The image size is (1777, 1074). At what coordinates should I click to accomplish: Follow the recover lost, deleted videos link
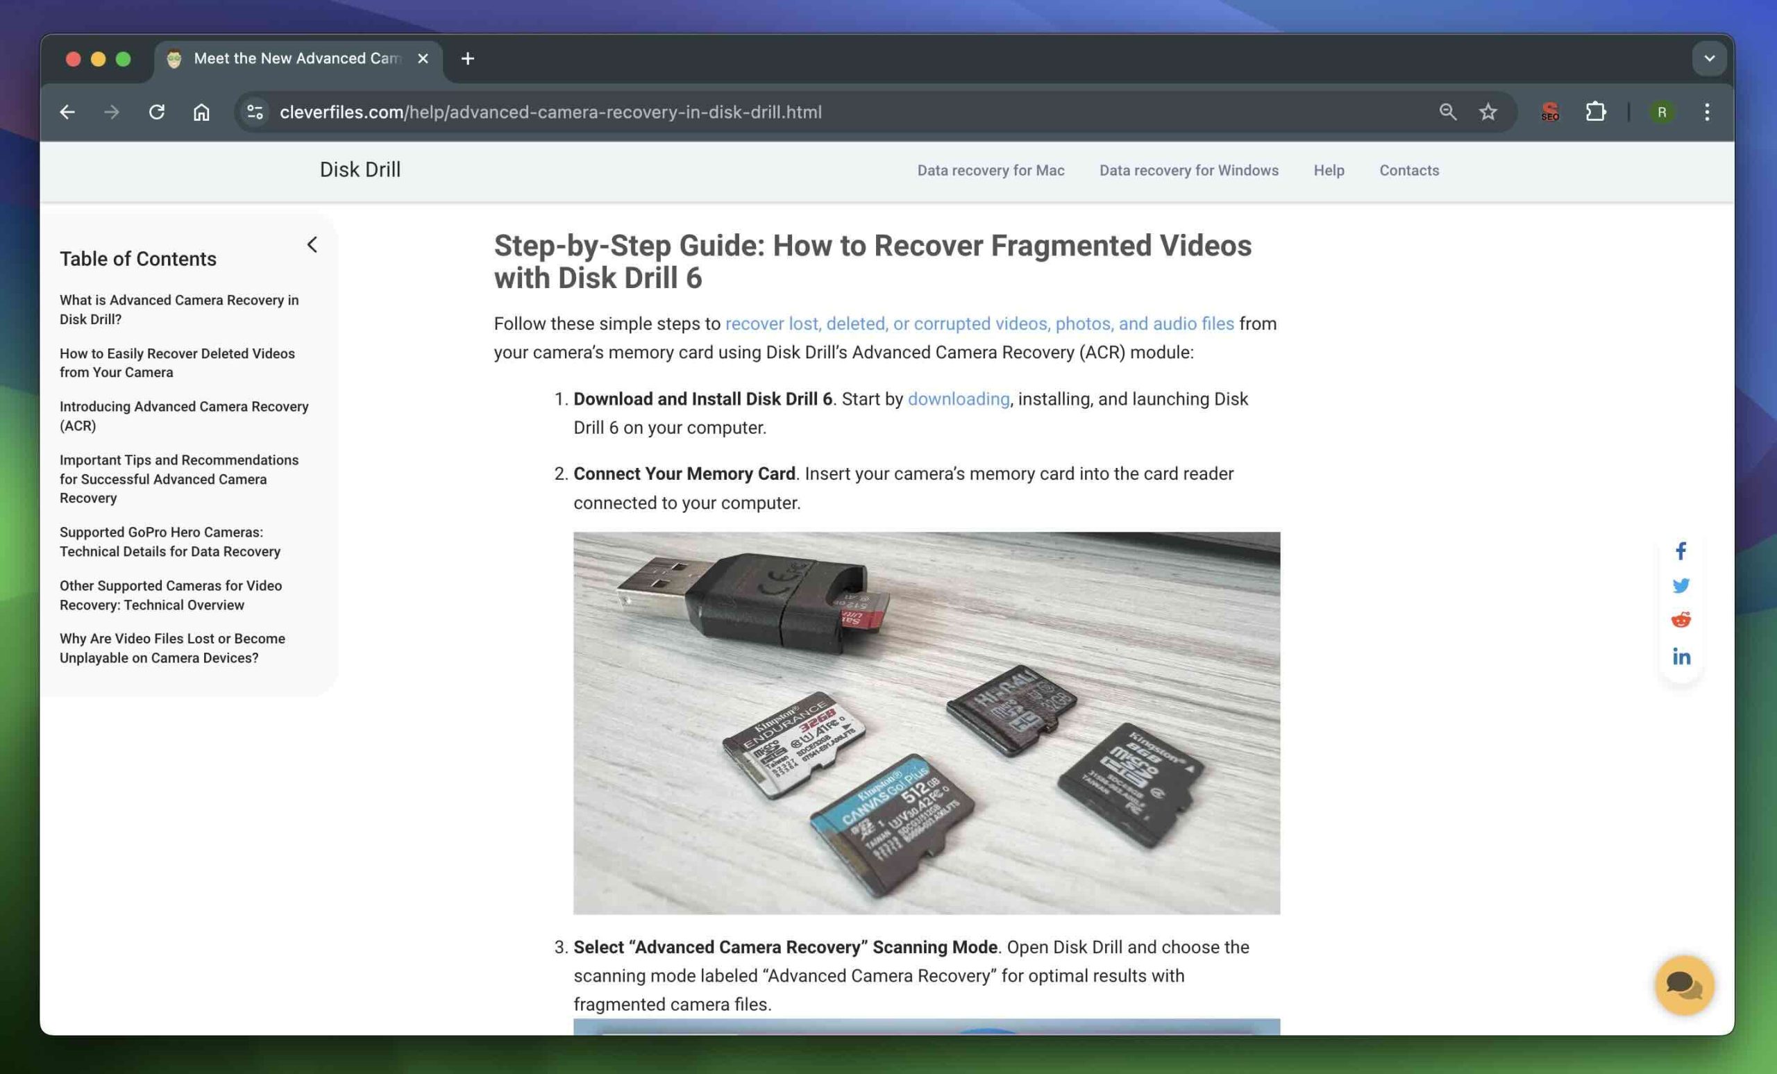pyautogui.click(x=979, y=324)
